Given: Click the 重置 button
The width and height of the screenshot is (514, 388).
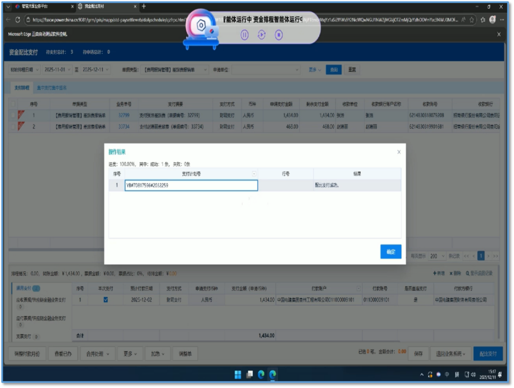Looking at the screenshot, I should click(352, 70).
